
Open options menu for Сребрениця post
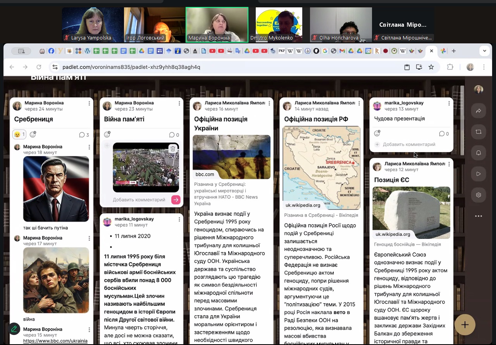[89, 103]
